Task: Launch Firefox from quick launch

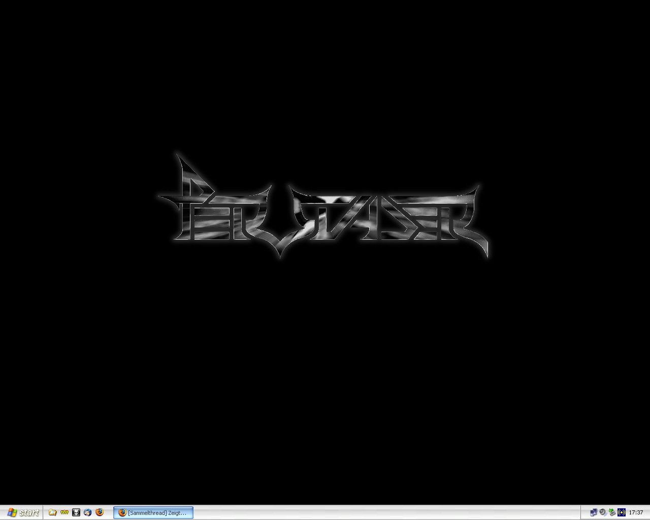Action: 100,512
